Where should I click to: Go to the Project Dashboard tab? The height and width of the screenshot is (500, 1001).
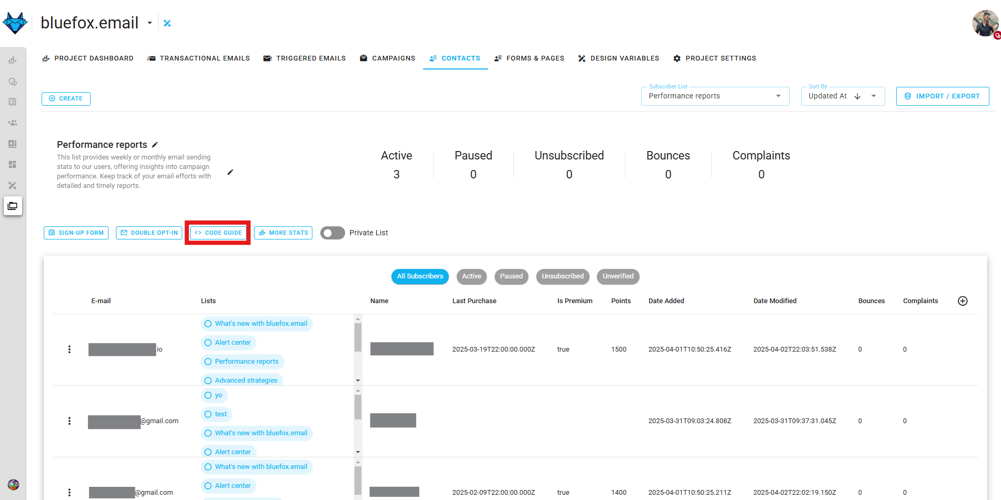click(88, 58)
